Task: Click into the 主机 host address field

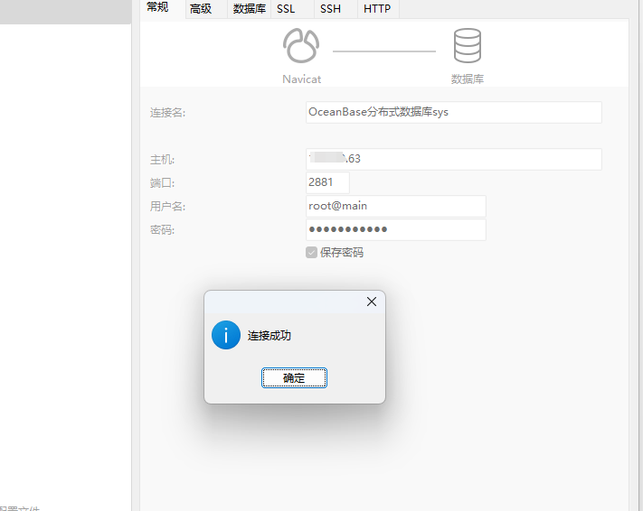Action: click(454, 159)
